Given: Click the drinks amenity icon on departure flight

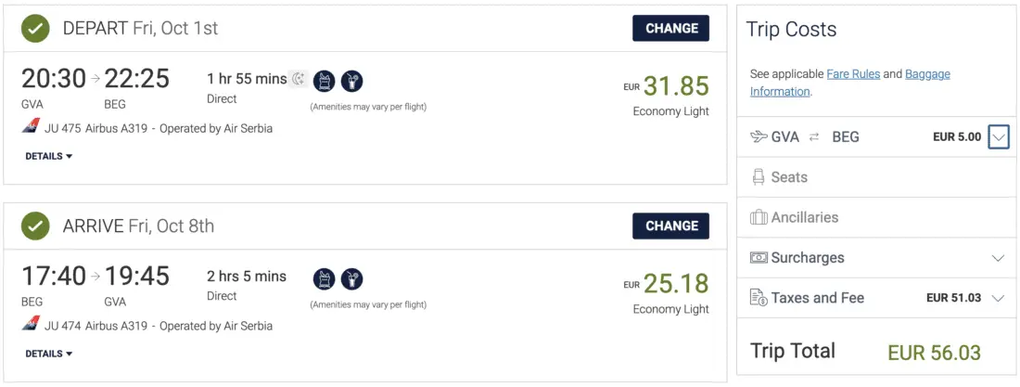Looking at the screenshot, I should click(351, 81).
